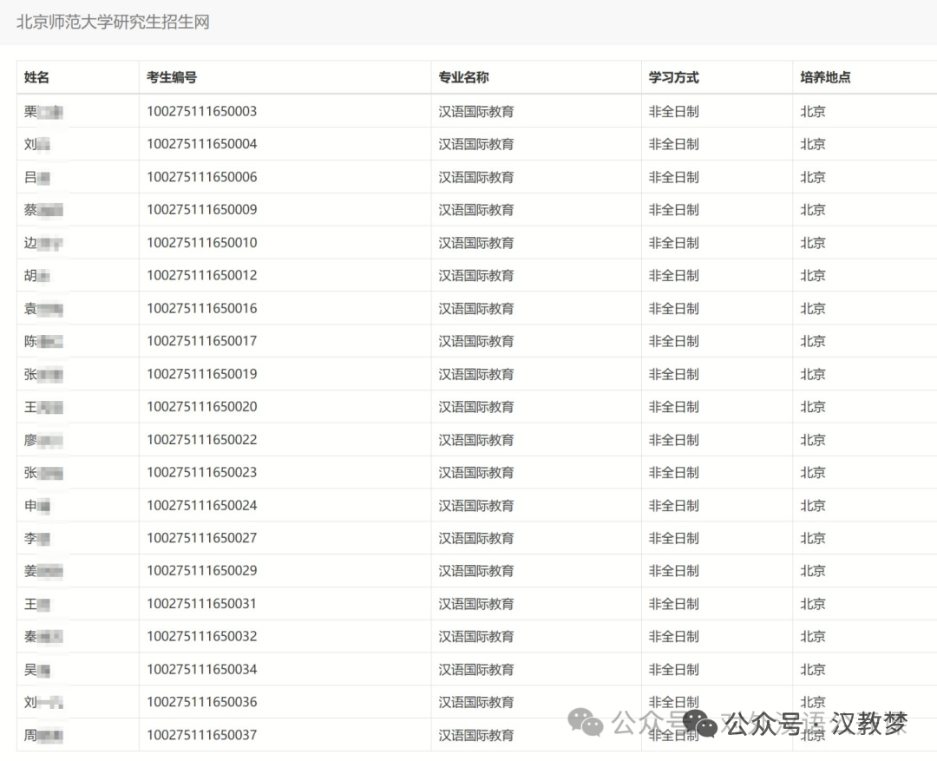Click the 姓名 column header
The image size is (937, 761).
36,77
